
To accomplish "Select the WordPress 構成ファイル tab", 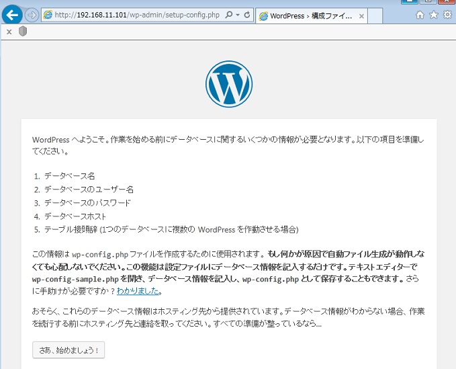I will point(311,15).
